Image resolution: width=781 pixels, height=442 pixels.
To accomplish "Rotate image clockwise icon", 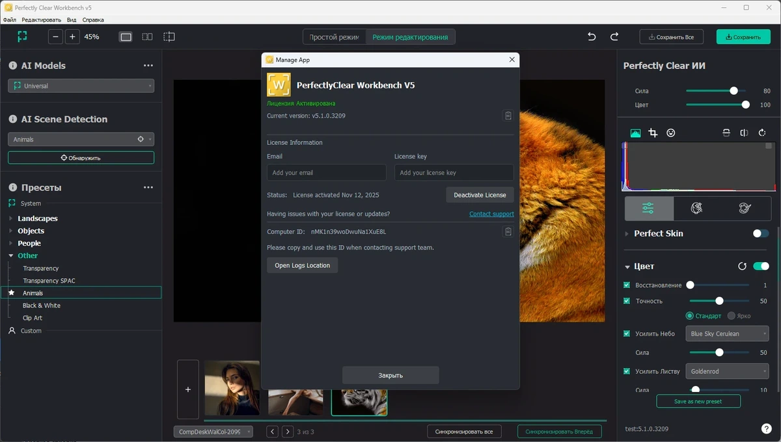I will [762, 133].
